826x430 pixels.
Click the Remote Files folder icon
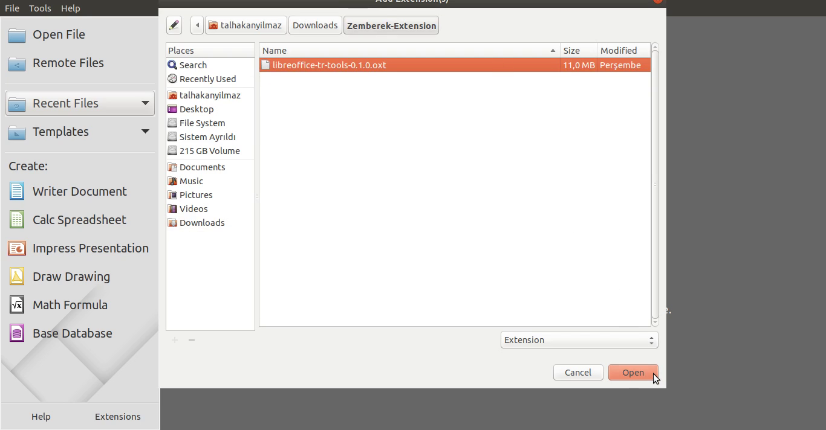(x=17, y=63)
